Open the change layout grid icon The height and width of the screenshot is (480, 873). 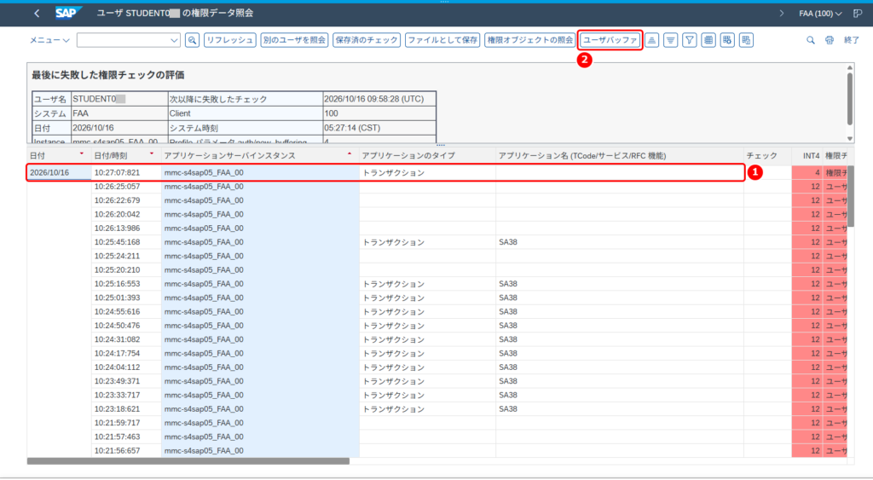tap(708, 40)
